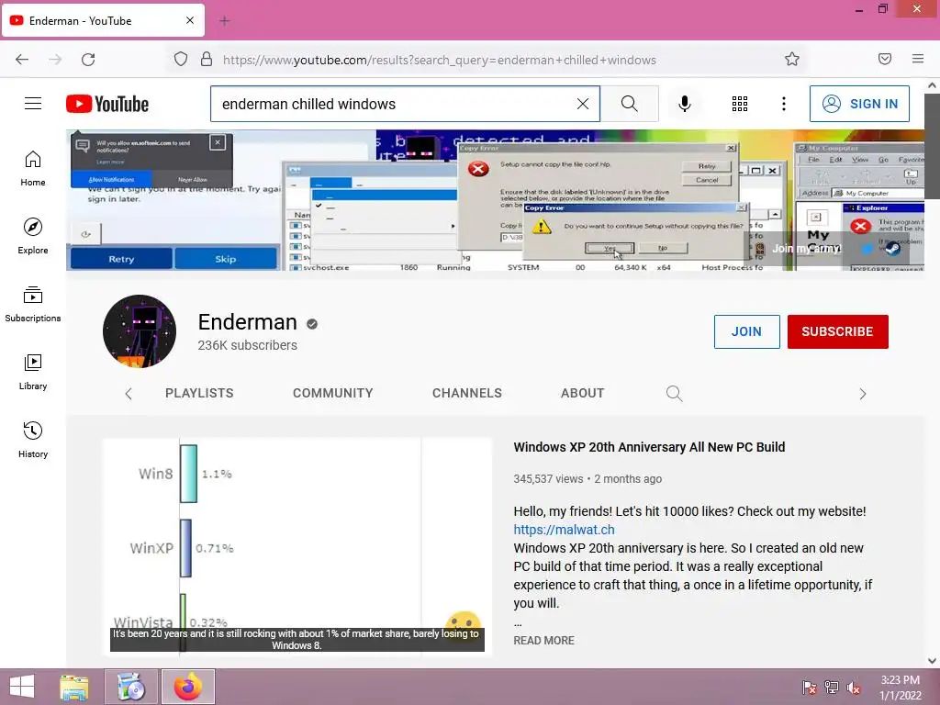This screenshot has height=705, width=940.
Task: Click the Firefox address bar URL
Action: pyautogui.click(x=440, y=60)
